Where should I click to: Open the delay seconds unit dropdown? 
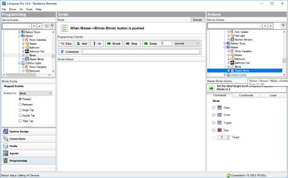(x=187, y=43)
